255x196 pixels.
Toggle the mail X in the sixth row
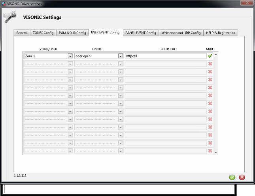pos(210,95)
